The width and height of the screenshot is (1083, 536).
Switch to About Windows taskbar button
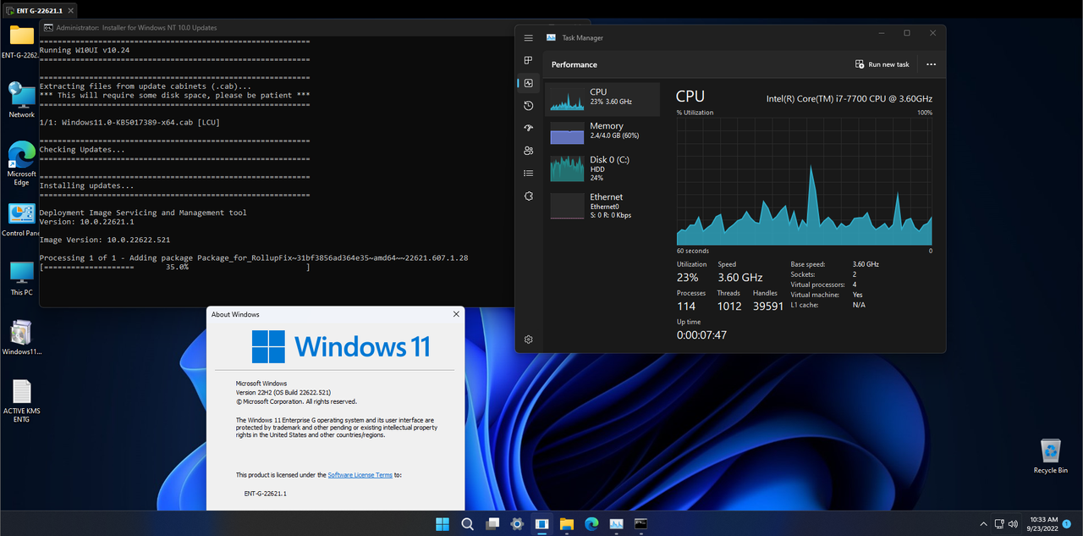click(542, 523)
